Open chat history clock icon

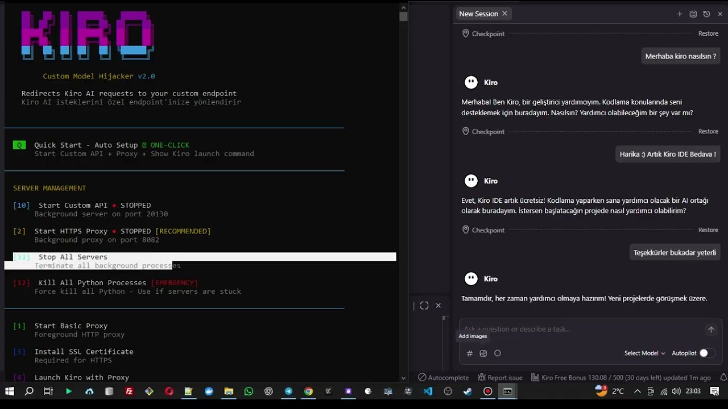(x=706, y=14)
